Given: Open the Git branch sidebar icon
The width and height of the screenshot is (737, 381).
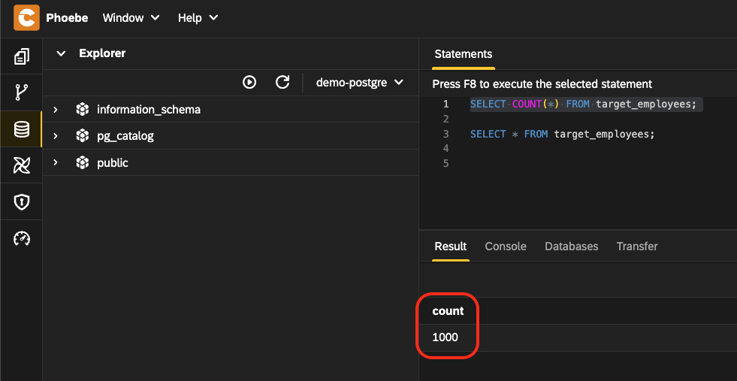Looking at the screenshot, I should (x=22, y=92).
